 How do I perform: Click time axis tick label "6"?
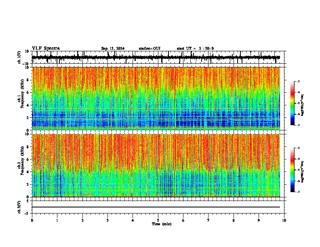click(x=183, y=220)
